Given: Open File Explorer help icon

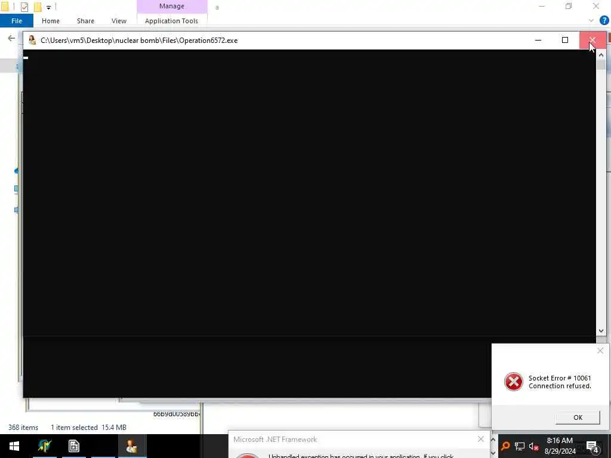Looking at the screenshot, I should point(604,21).
